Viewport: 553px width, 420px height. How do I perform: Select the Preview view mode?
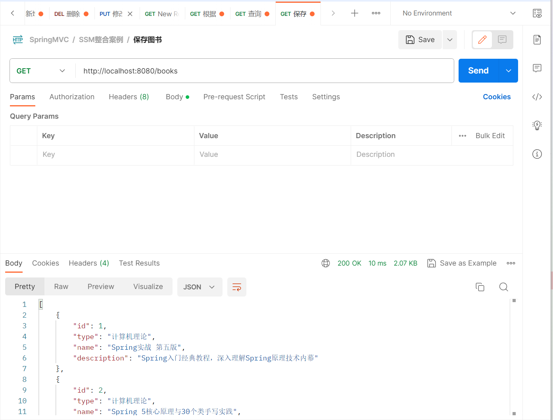point(101,287)
